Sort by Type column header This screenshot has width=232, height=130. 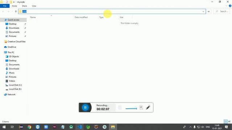point(101,17)
